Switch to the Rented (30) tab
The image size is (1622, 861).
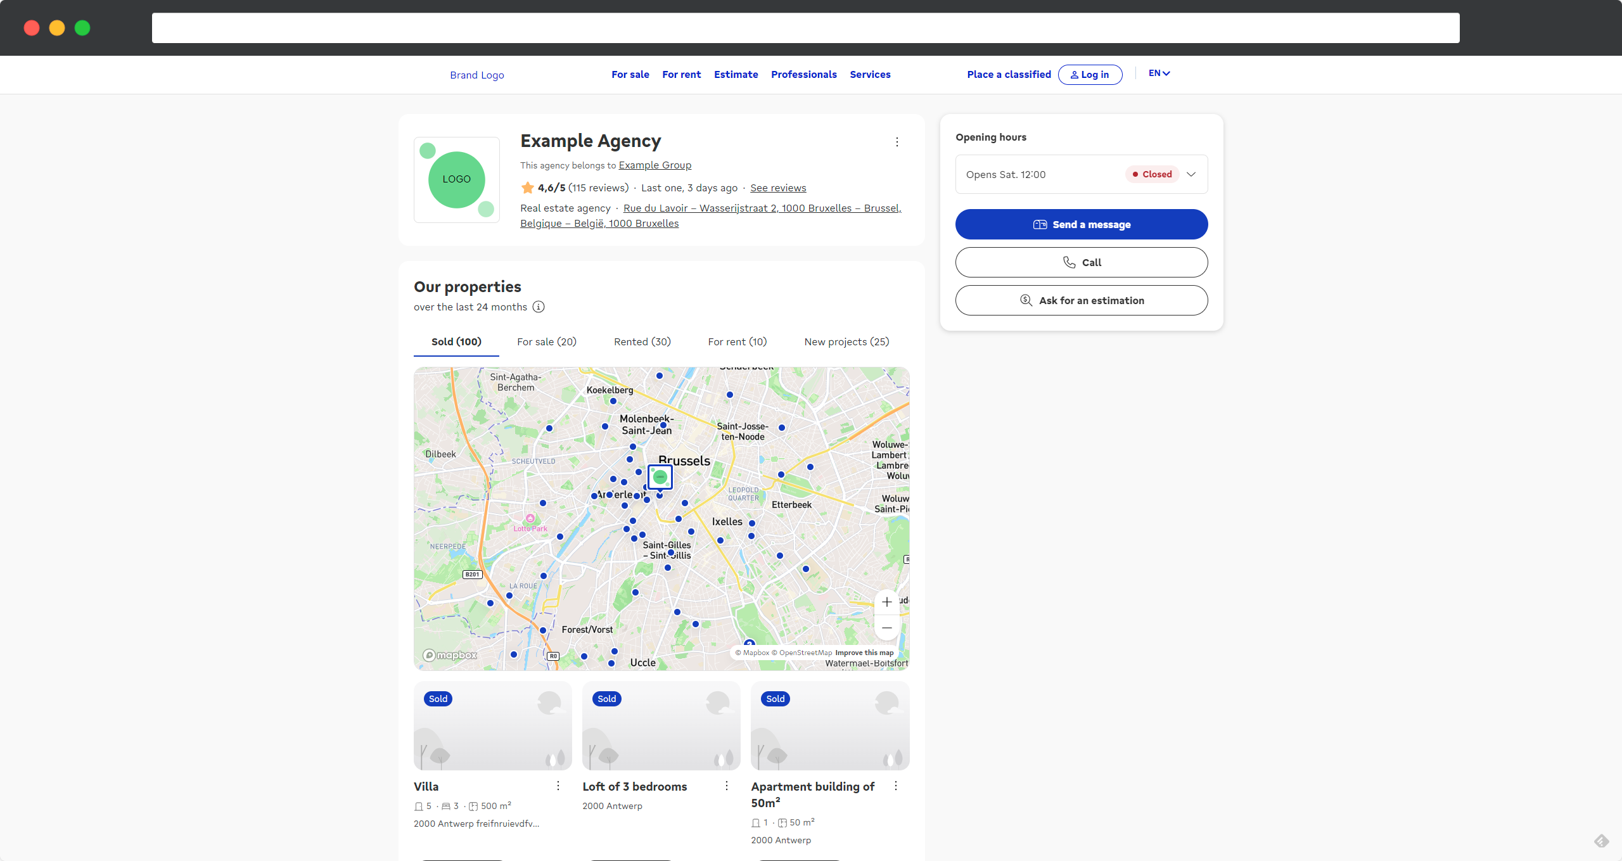tap(642, 341)
